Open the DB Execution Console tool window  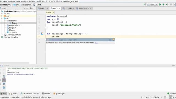[x=29, y=94]
